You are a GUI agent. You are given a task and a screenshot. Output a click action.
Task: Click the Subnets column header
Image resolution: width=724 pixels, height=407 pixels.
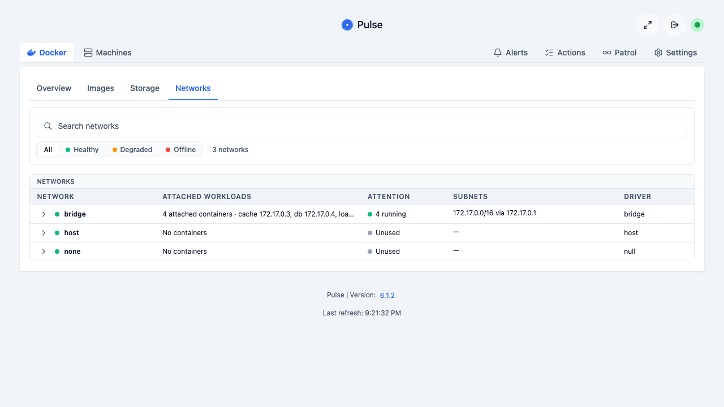(470, 197)
